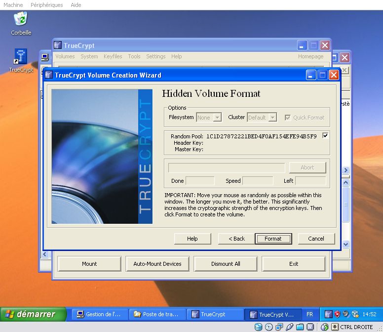
Task: Select the TrueCrypt desktop shortcut icon
Action: point(21,56)
